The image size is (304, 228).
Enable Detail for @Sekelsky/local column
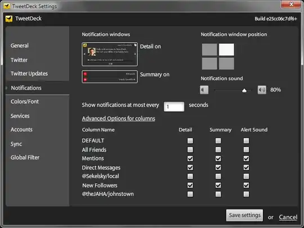pos(190,176)
